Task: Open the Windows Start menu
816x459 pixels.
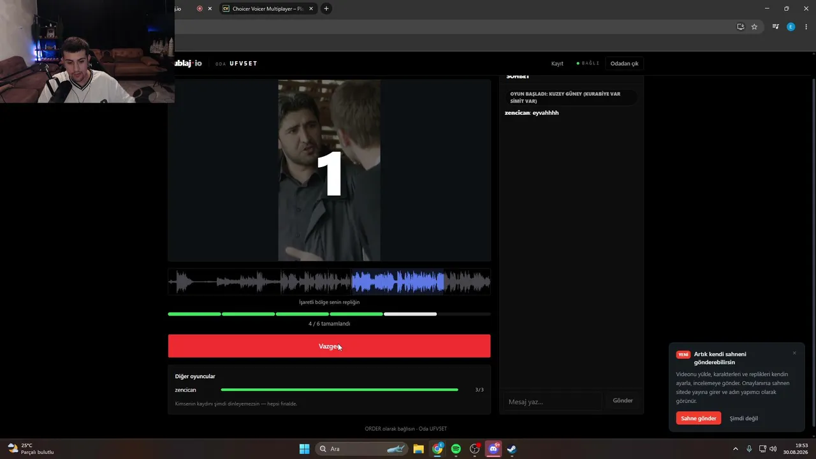Action: [x=305, y=449]
